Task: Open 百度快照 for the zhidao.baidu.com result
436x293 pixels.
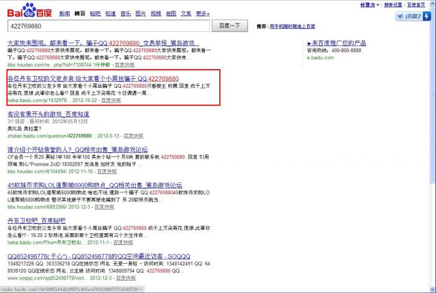Action: point(133,136)
